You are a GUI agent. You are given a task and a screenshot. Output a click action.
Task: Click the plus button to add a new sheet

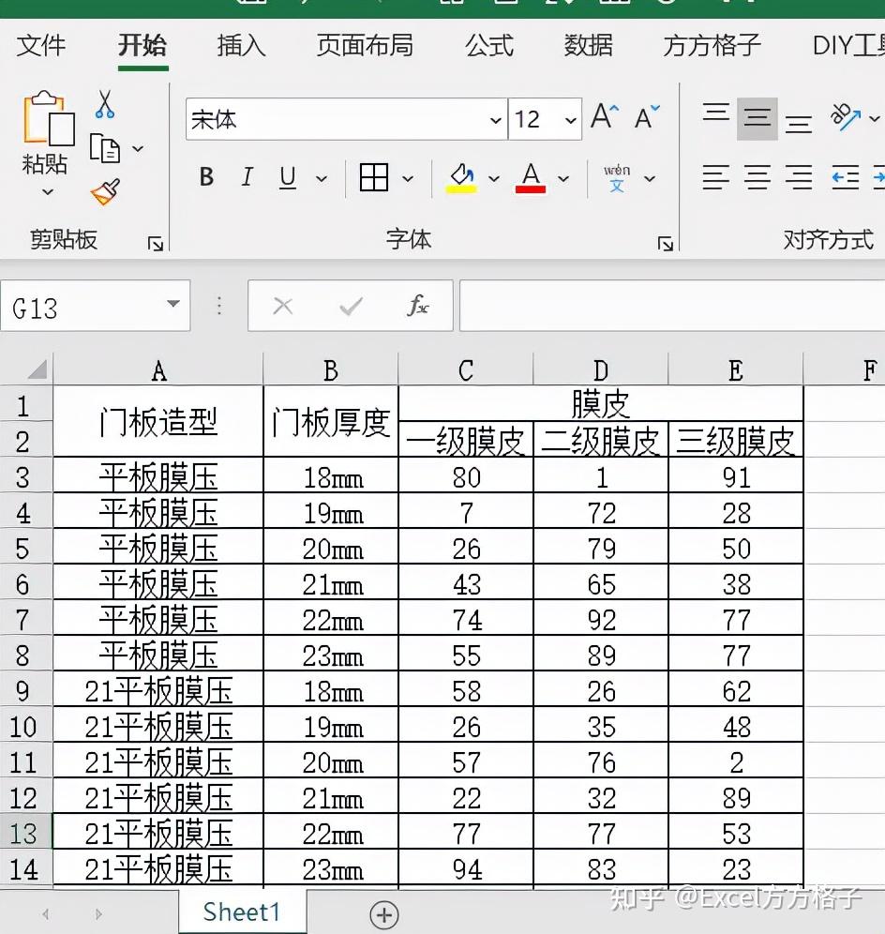(x=384, y=913)
